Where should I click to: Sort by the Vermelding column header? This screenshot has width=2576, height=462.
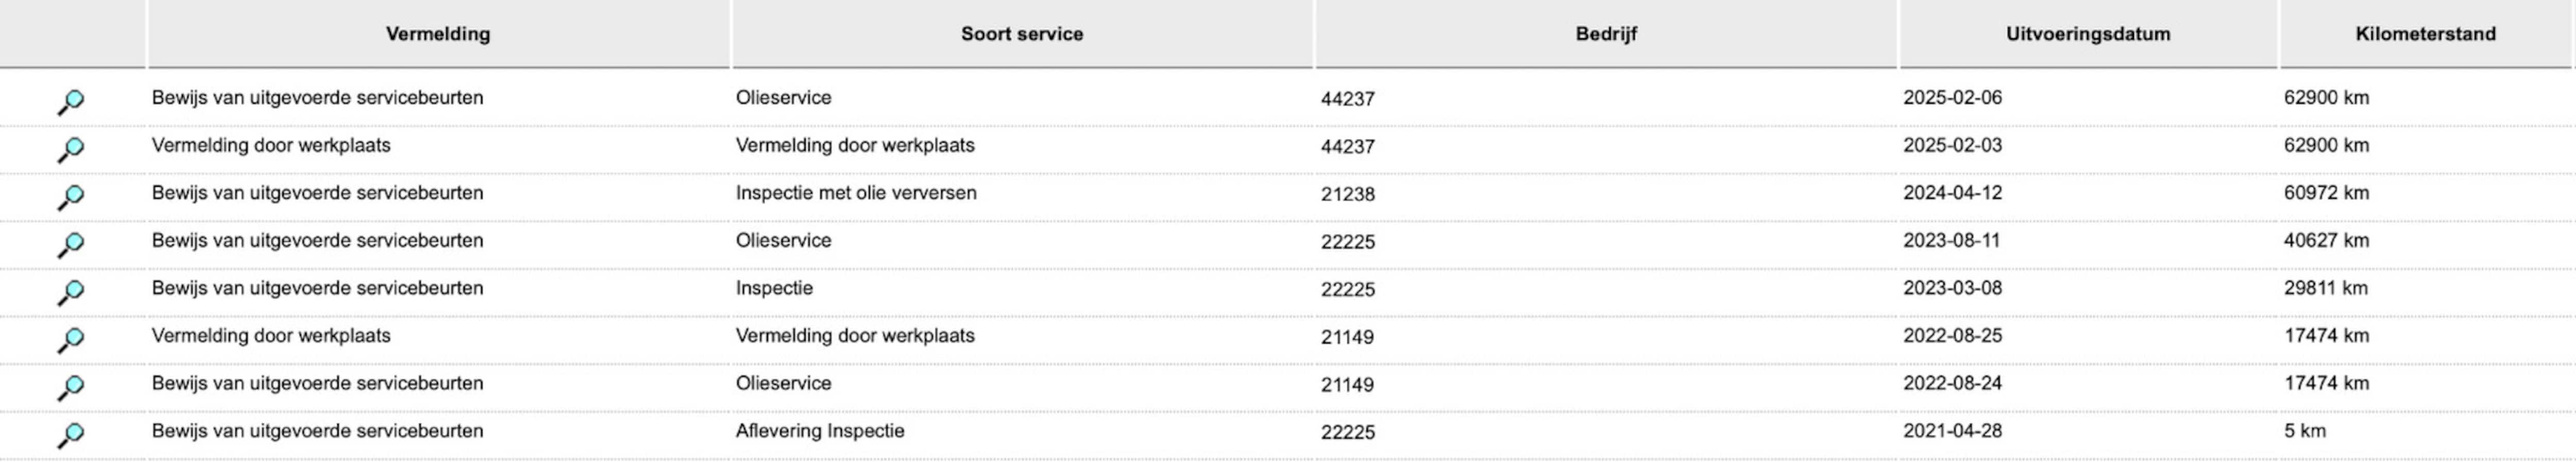click(x=438, y=34)
